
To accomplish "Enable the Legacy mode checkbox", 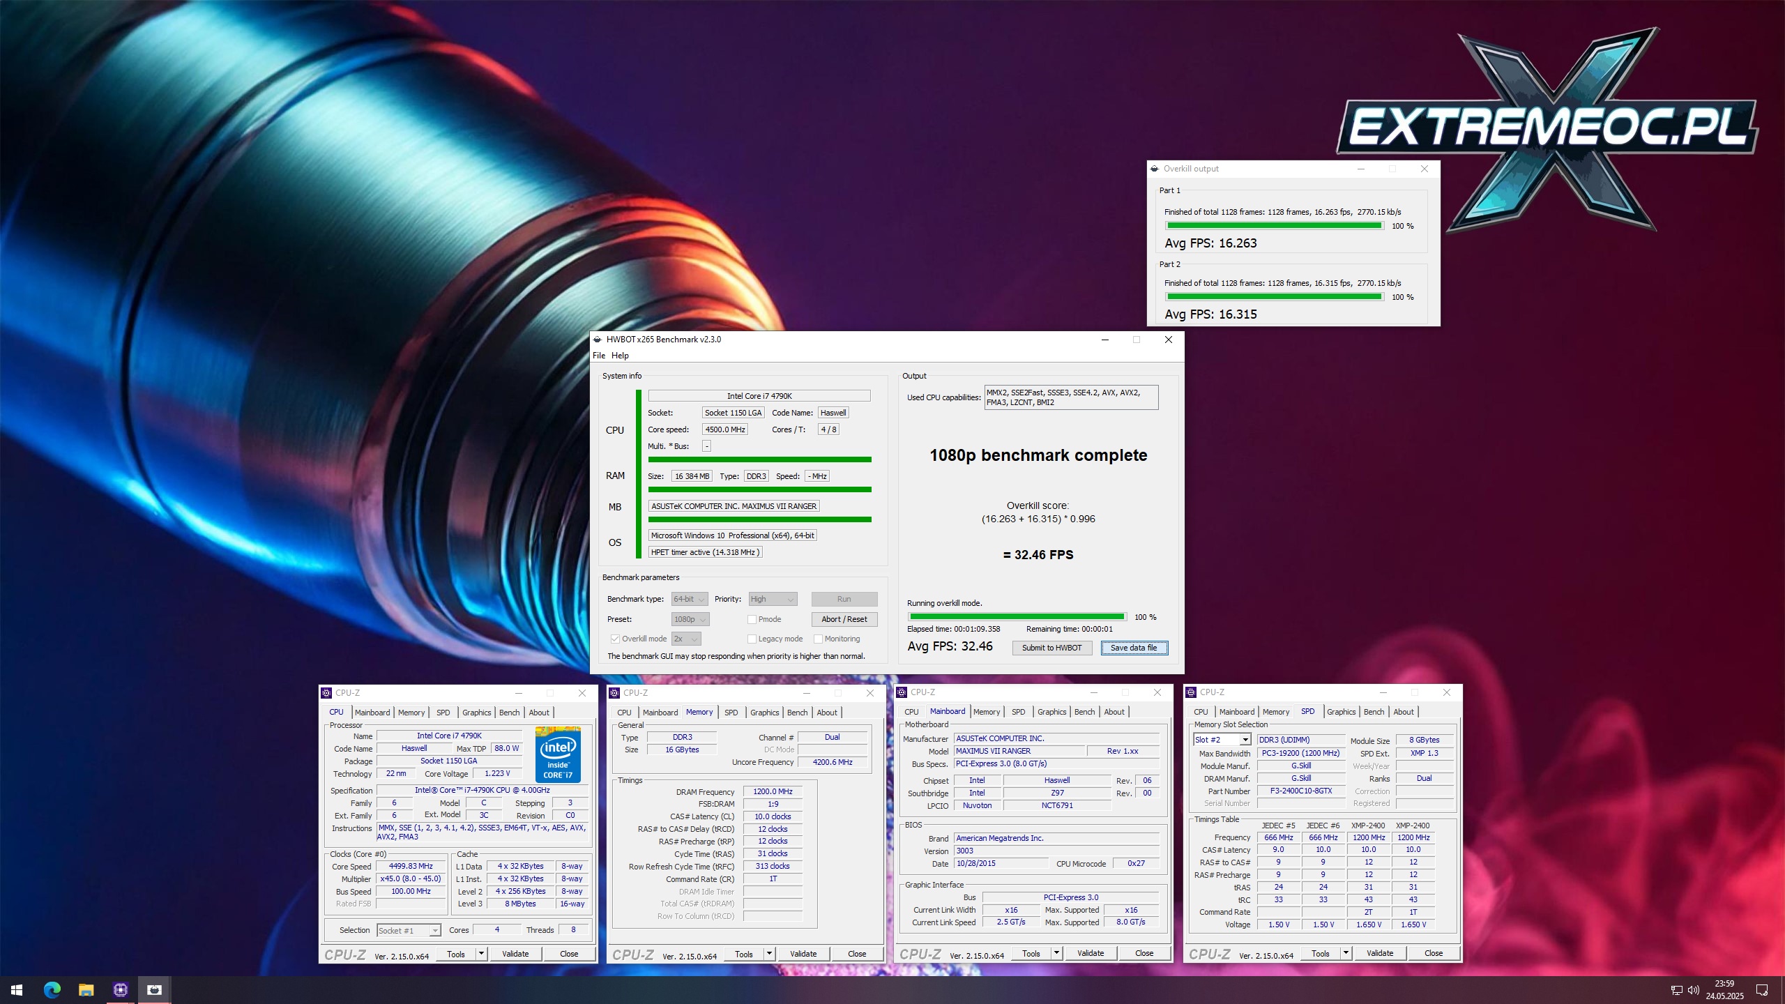I will point(752,639).
